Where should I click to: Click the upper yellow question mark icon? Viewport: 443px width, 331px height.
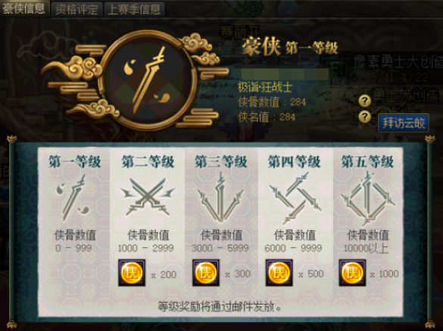[365, 101]
